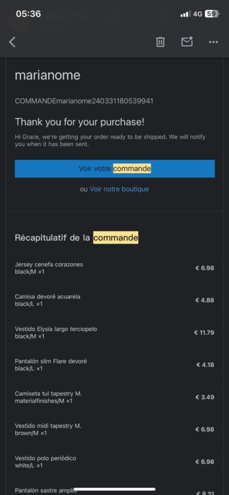Image resolution: width=229 pixels, height=495 pixels.
Task: Tap order number COMMANDEmarianome240331180539941
Action: pyautogui.click(x=84, y=101)
